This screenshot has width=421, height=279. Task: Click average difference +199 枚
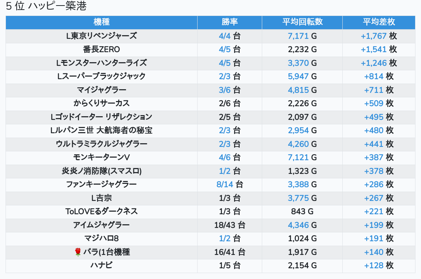[379, 225]
